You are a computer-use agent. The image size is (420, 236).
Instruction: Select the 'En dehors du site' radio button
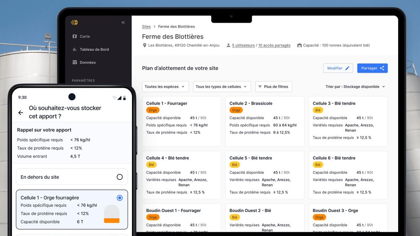coord(120,177)
